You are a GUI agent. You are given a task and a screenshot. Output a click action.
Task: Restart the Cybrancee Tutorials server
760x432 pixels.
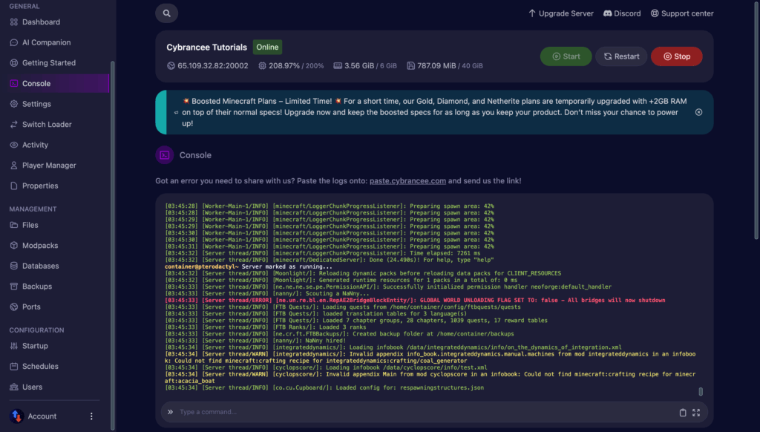point(621,56)
